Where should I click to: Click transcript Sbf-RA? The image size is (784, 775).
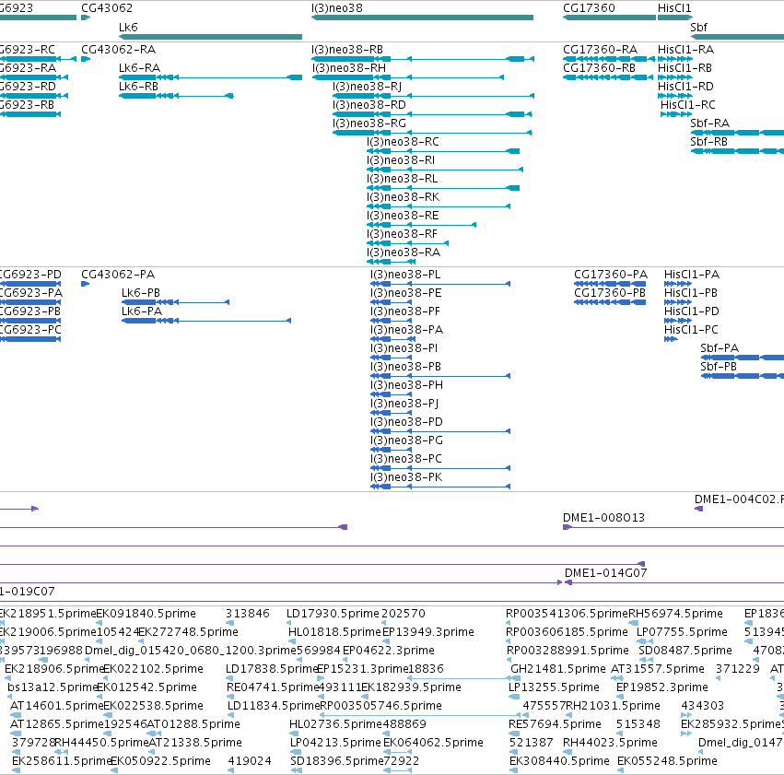point(710,123)
